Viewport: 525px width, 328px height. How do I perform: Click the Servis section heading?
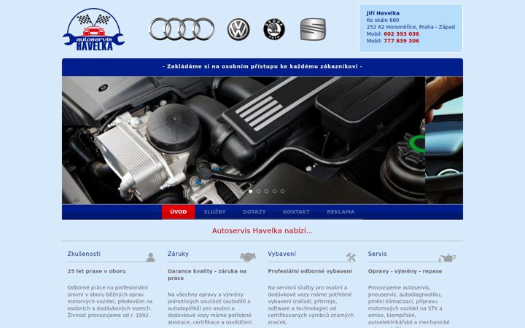click(x=378, y=254)
